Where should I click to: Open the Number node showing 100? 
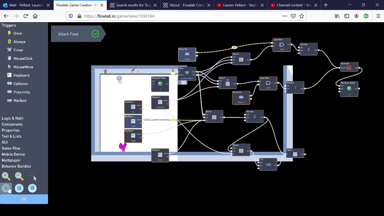coord(268,164)
